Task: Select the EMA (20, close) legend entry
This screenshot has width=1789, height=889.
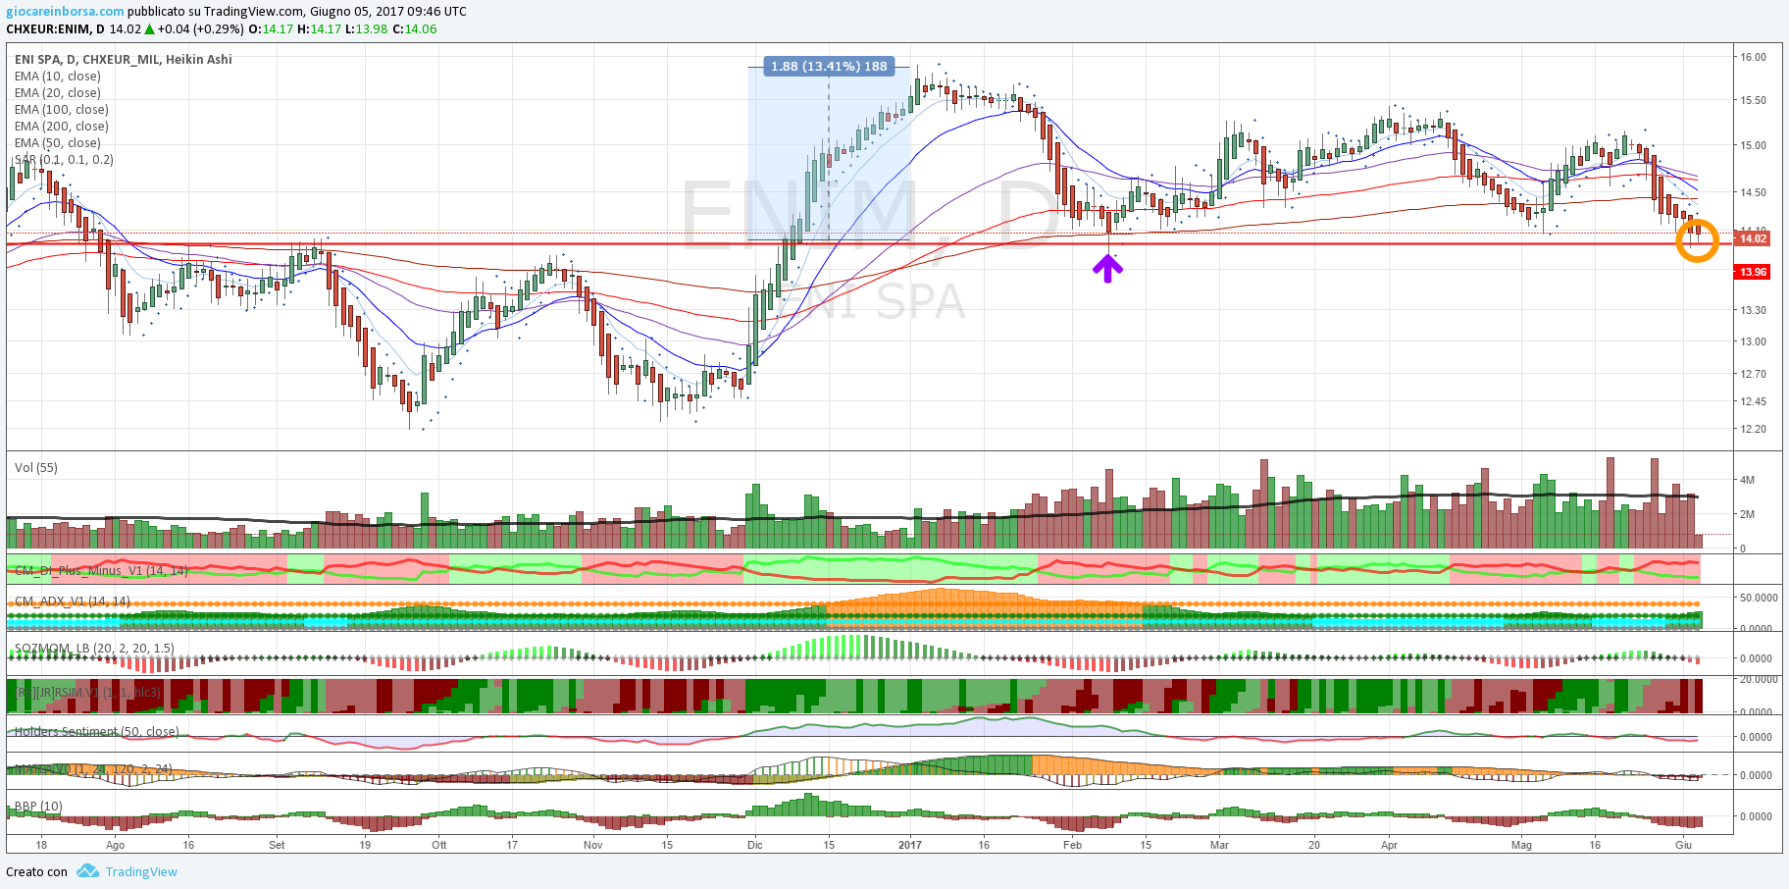Action: point(58,92)
